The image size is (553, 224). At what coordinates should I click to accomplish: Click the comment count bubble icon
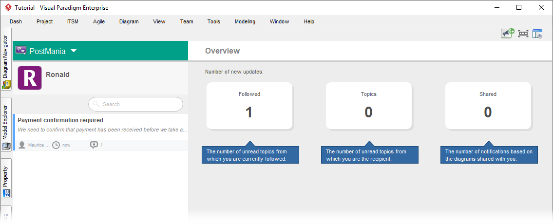[94, 145]
